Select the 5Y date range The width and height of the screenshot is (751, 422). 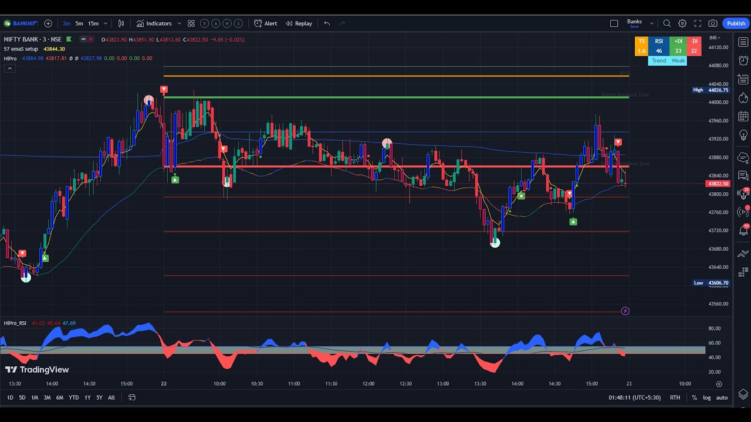coord(99,397)
